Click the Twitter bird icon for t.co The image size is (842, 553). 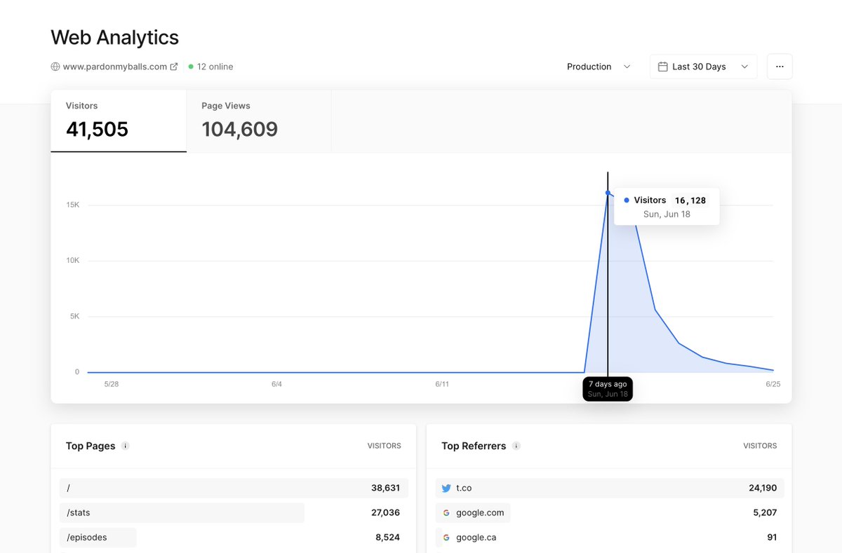coord(446,488)
